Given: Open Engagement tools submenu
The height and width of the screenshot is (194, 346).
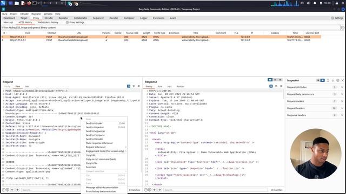Looking at the screenshot, I should tap(104, 151).
